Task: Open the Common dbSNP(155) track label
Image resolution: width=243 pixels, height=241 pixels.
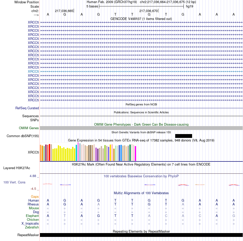Action: 23,136
